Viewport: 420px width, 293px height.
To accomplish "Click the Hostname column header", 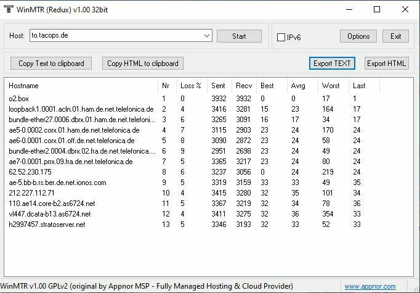I will (81, 86).
